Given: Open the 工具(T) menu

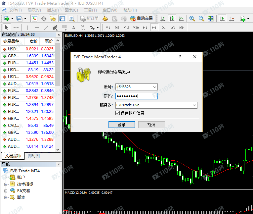Looking at the screenshot, I should pyautogui.click(x=90, y=10).
